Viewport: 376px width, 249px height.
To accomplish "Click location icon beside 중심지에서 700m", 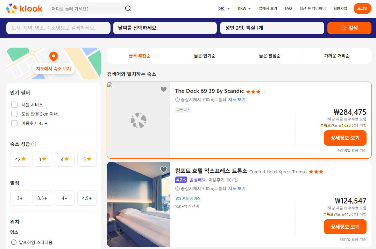I will click(x=177, y=100).
